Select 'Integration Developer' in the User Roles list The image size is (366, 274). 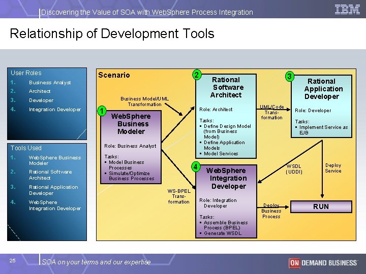[55, 110]
